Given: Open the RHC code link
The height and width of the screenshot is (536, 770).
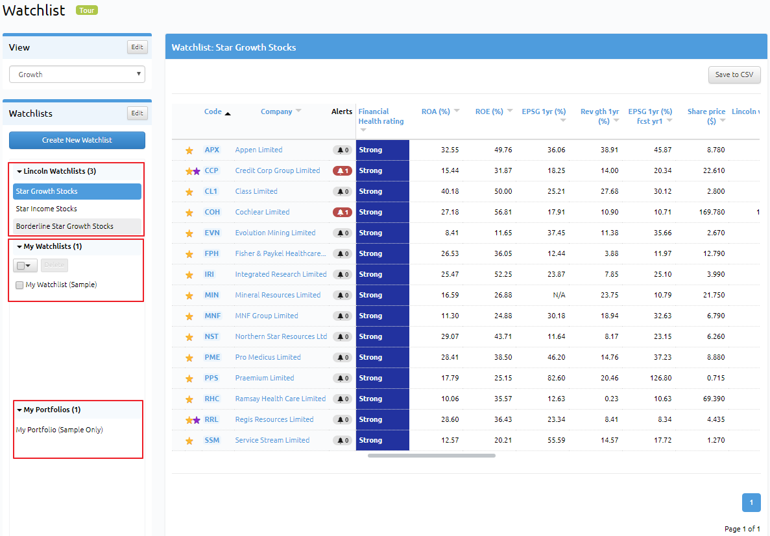Looking at the screenshot, I should [x=212, y=399].
